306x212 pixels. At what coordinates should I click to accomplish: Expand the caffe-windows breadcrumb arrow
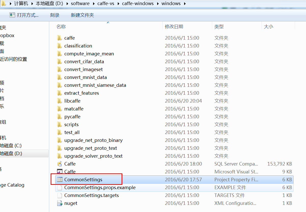click(x=158, y=4)
